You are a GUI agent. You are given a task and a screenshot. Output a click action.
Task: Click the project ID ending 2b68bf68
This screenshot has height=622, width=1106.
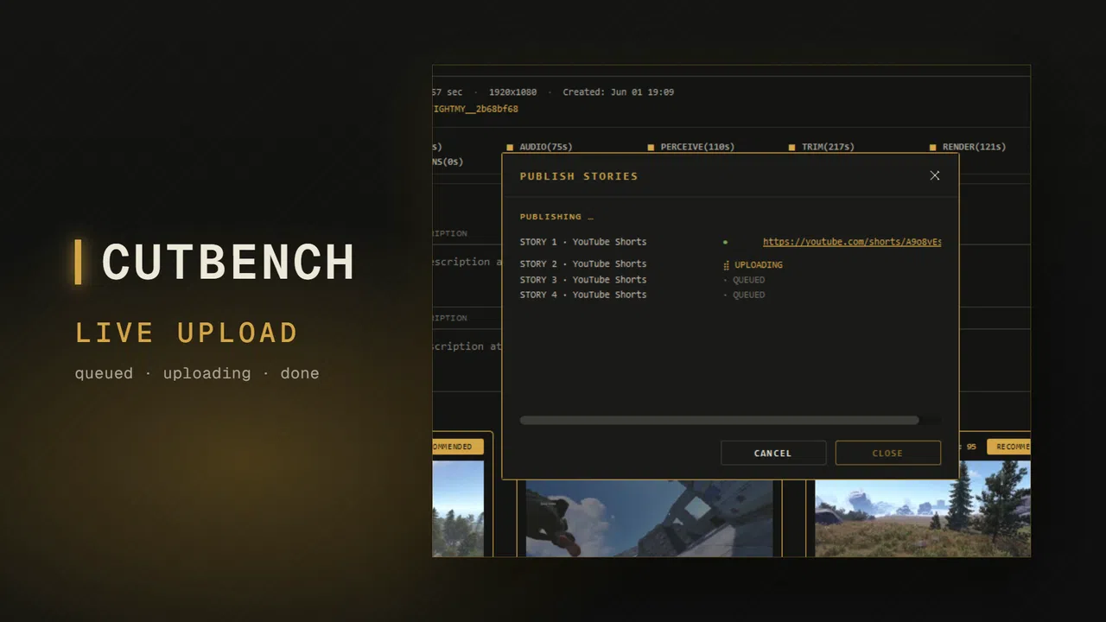475,110
